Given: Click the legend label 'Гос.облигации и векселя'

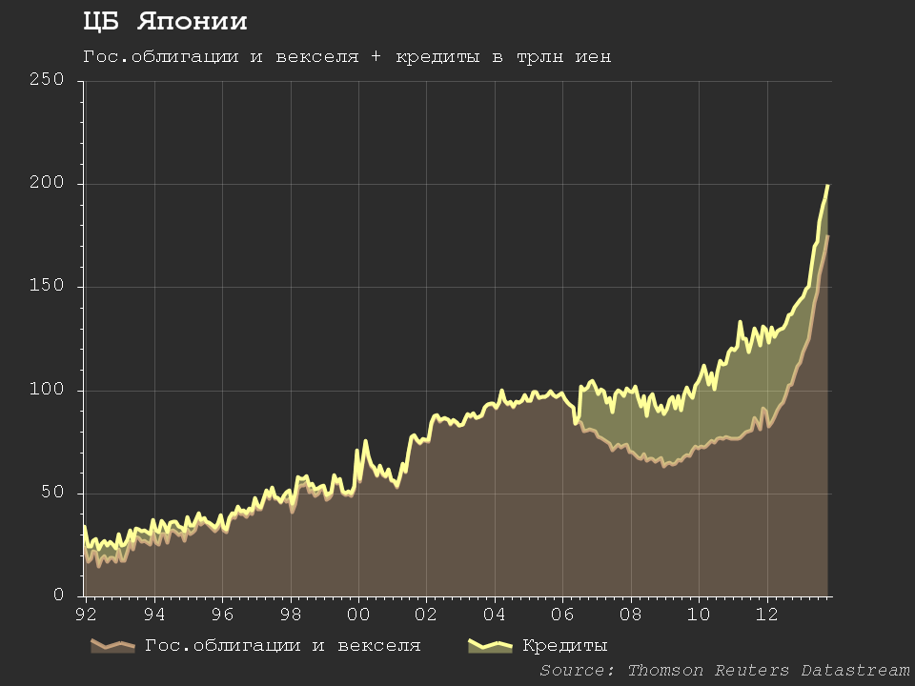Looking at the screenshot, I should click(x=282, y=646).
